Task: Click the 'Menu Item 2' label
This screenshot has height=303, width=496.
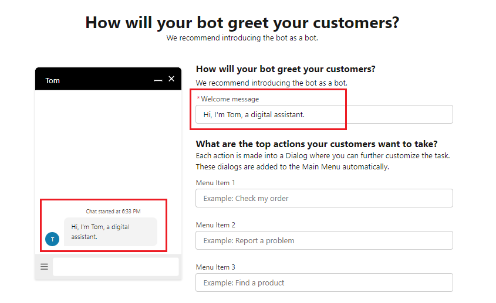Action: pyautogui.click(x=215, y=225)
